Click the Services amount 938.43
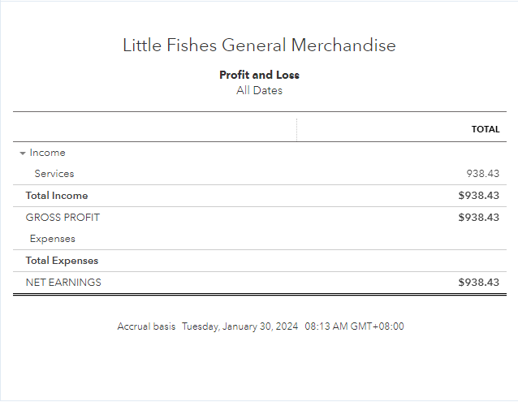Viewport: 518px width, 402px height. pyautogui.click(x=482, y=174)
